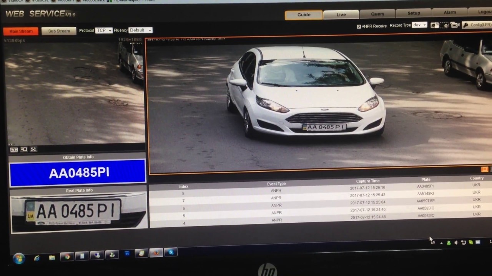Uncheck the ANPR Receive checkbox
492x276 pixels.
(x=359, y=26)
